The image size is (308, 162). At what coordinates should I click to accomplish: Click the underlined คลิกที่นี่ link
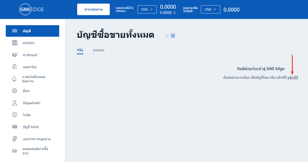tap(293, 78)
